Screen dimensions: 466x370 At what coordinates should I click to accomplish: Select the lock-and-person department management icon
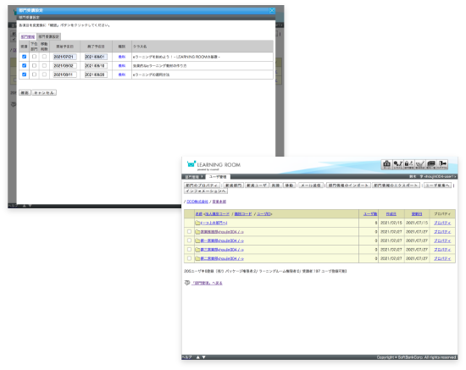point(408,164)
